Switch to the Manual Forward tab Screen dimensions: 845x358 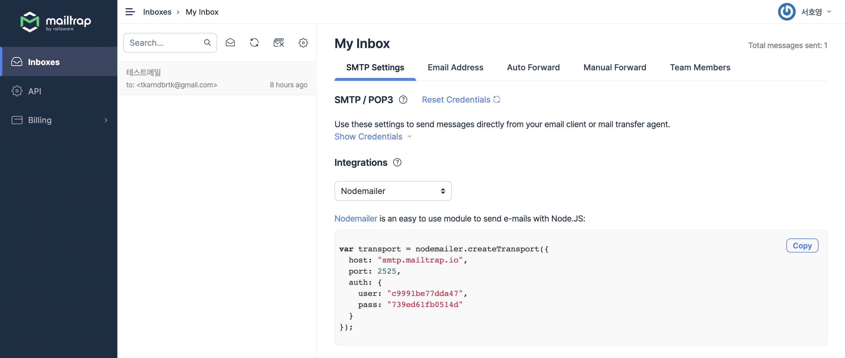point(614,67)
